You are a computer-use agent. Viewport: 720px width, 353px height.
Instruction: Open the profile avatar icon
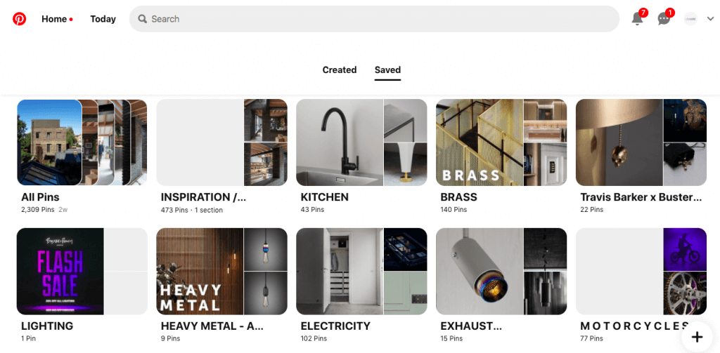click(690, 19)
